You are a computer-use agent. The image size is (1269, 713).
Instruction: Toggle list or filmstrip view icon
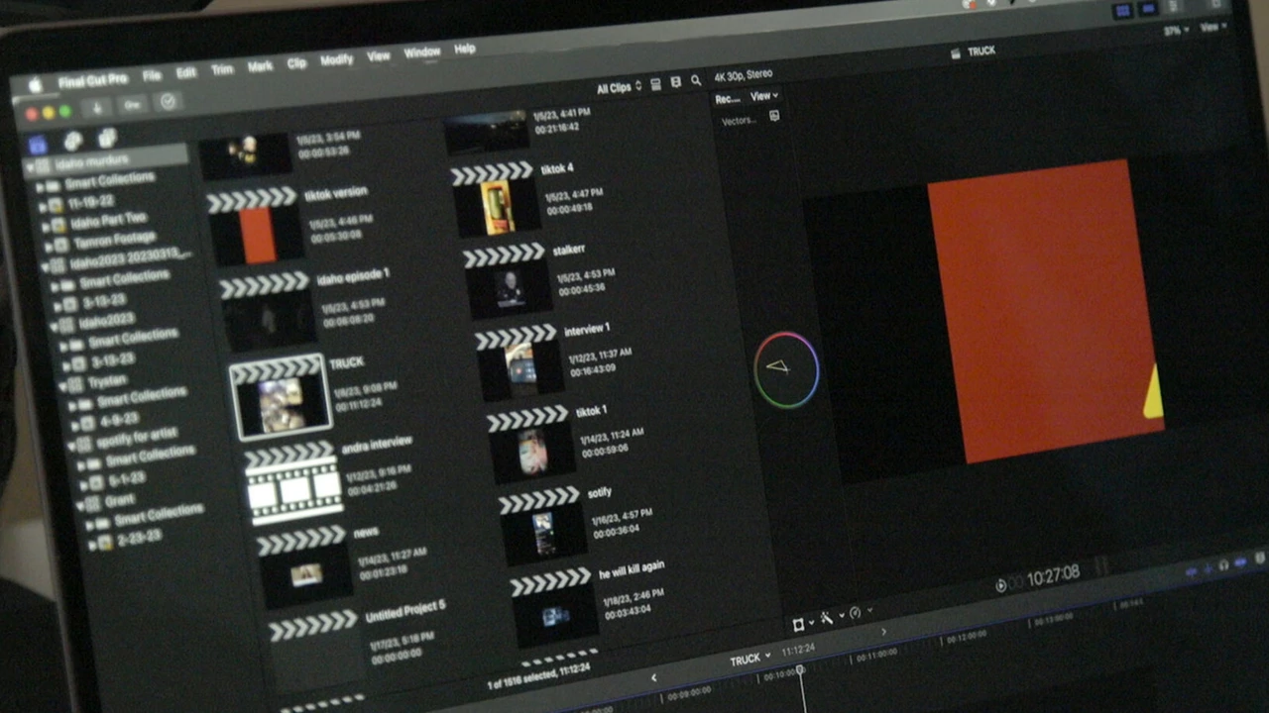676,82
